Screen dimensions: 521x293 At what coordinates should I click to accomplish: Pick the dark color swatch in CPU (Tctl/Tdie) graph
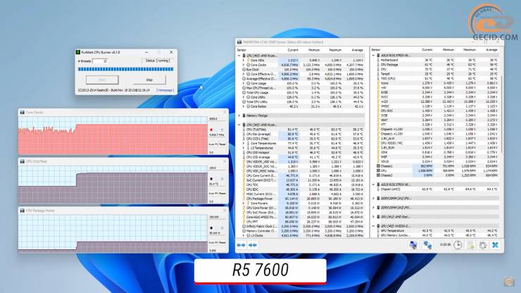211,179
